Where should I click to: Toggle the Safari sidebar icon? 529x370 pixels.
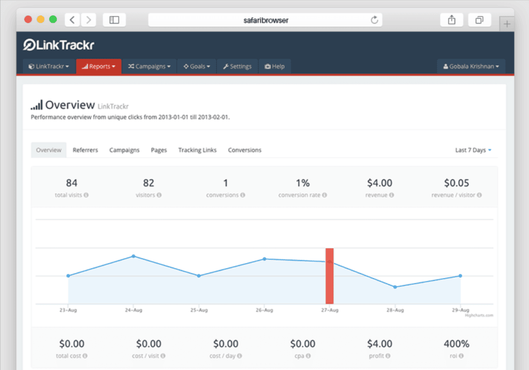tap(114, 19)
